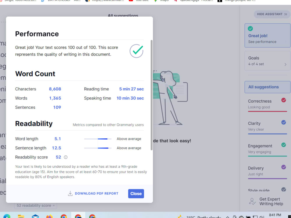Click the 9th-grade education explanation paragraph

pyautogui.click(x=81, y=172)
